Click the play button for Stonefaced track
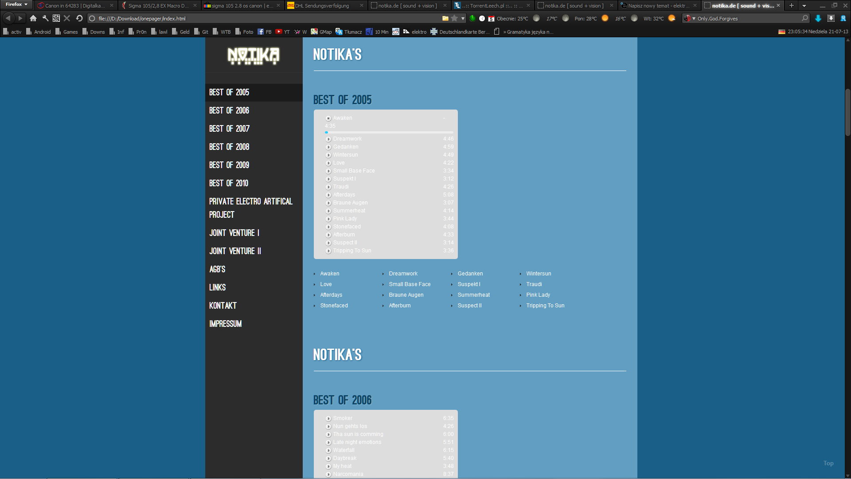 coord(328,226)
